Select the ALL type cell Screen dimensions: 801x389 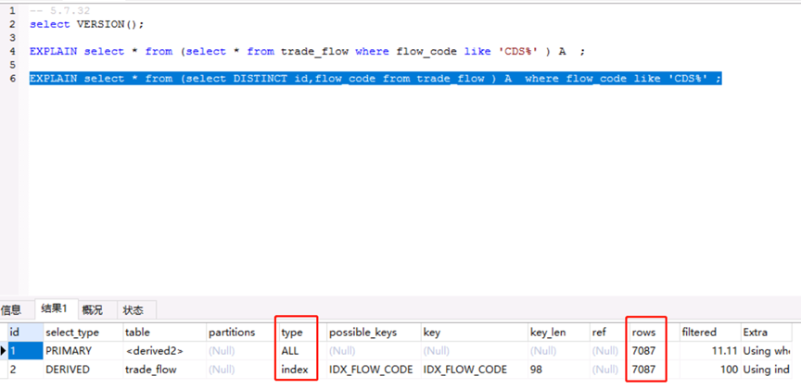pos(302,351)
